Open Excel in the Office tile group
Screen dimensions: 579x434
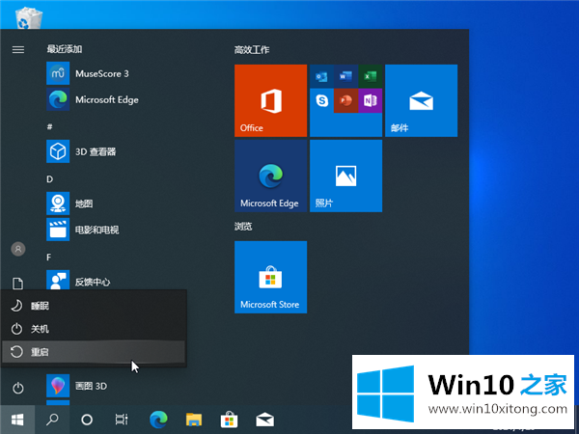[370, 76]
